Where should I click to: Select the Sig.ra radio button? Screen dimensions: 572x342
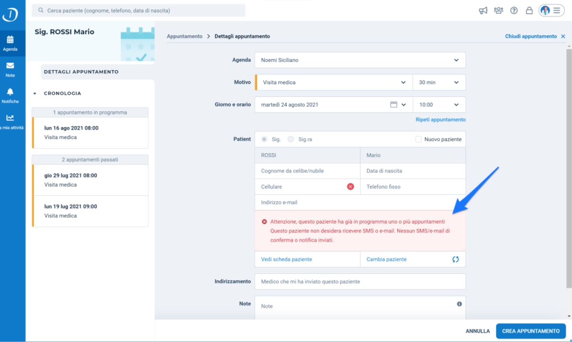pyautogui.click(x=291, y=139)
